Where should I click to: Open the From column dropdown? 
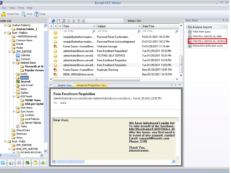(94, 26)
